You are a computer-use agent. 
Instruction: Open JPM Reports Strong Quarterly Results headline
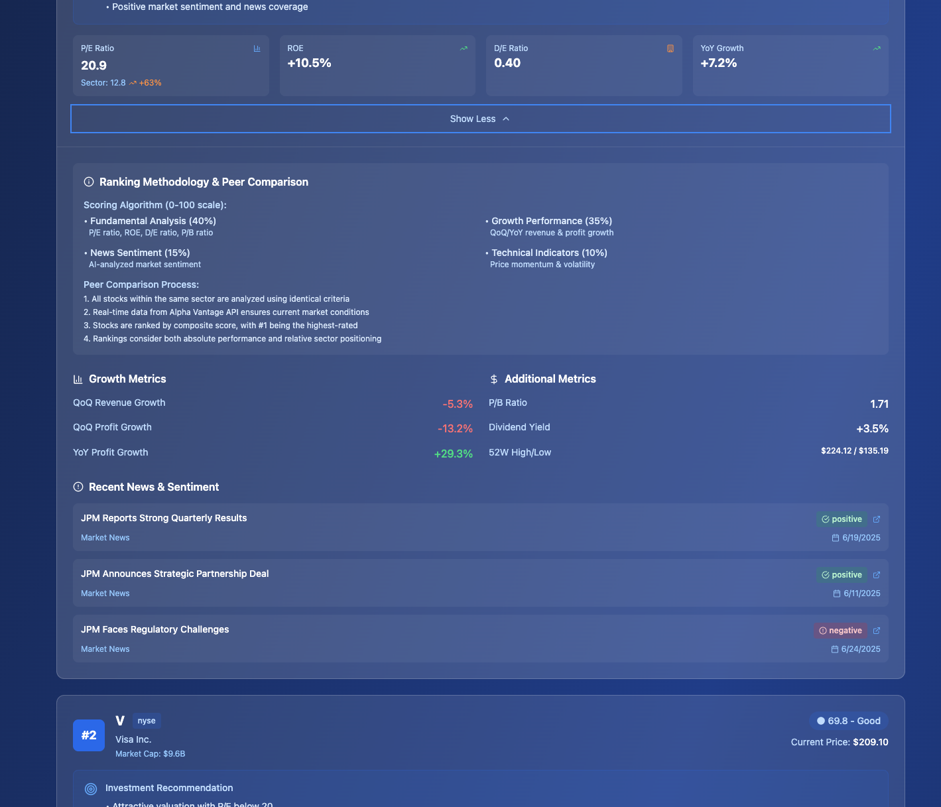(164, 518)
